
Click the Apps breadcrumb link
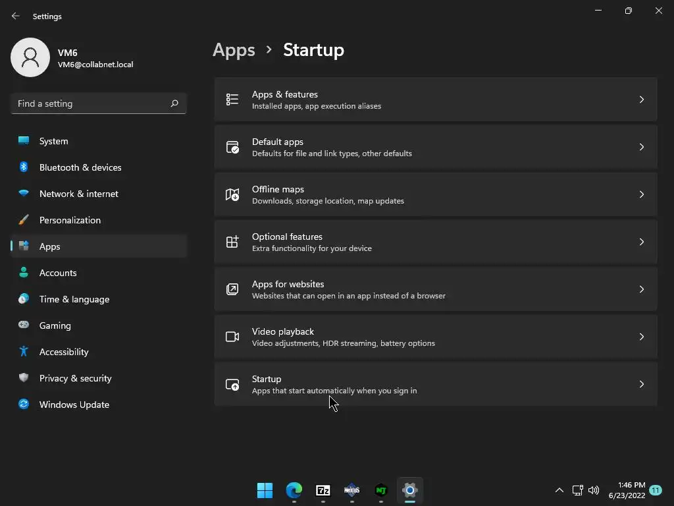coord(234,50)
